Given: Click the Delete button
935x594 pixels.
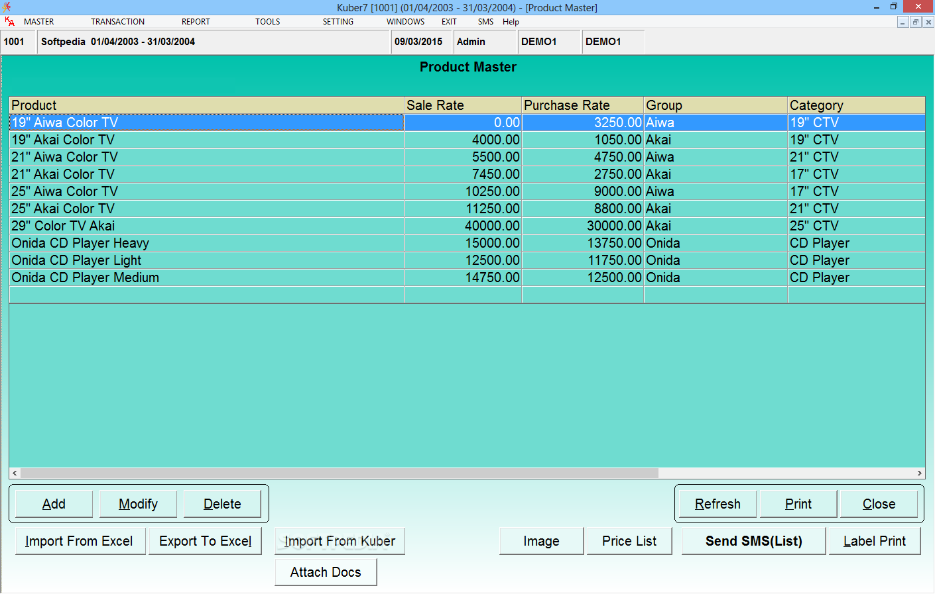Looking at the screenshot, I should 222,504.
